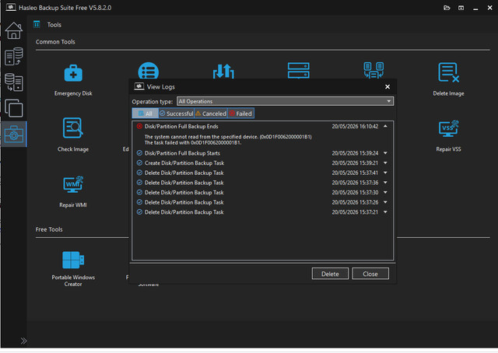Click the Close button in View Logs
Screen dimensions: 498x353
coord(370,274)
